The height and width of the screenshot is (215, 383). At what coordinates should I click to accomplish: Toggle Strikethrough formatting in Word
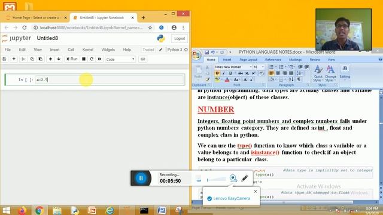(x=241, y=73)
